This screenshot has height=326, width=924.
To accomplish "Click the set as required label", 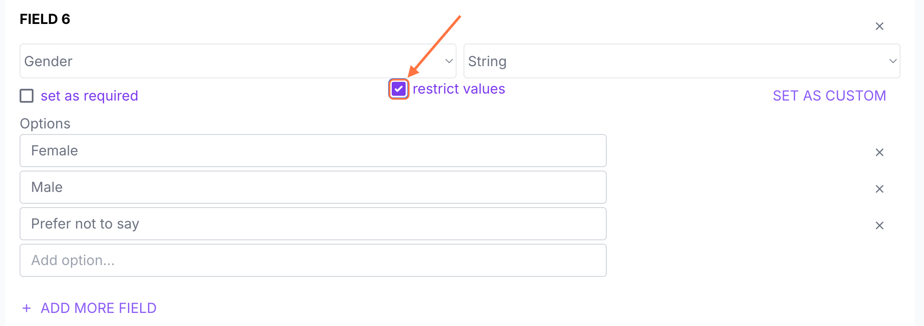I will coord(89,96).
